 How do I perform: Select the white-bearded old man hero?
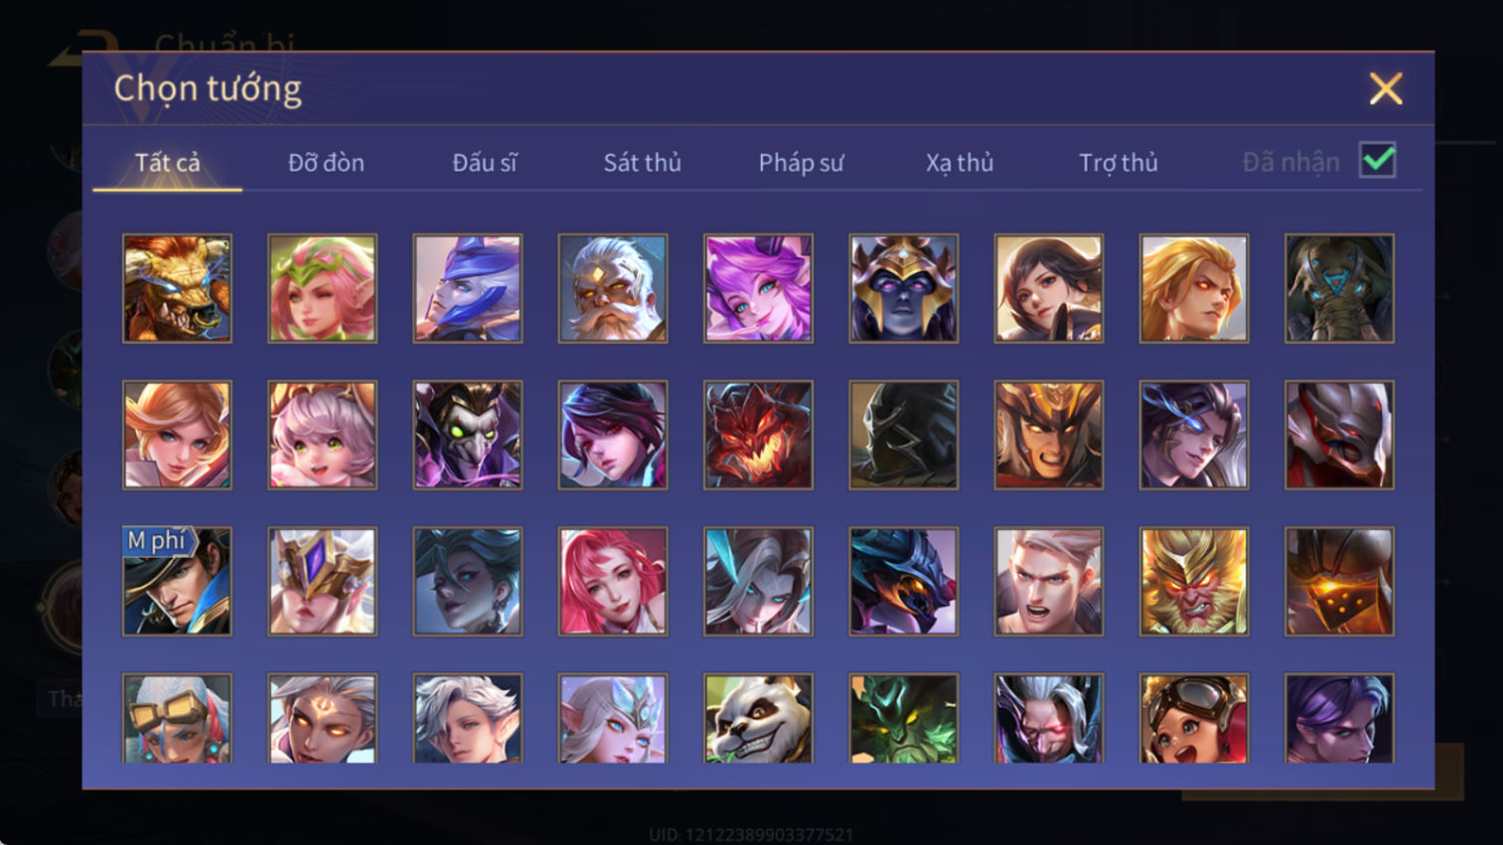pos(613,289)
